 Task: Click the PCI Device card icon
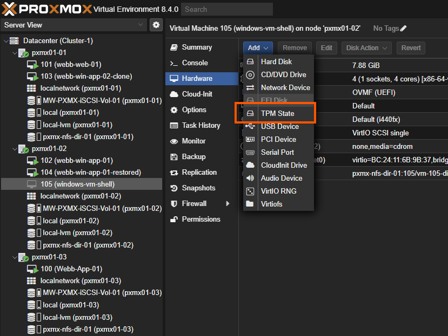click(x=250, y=139)
